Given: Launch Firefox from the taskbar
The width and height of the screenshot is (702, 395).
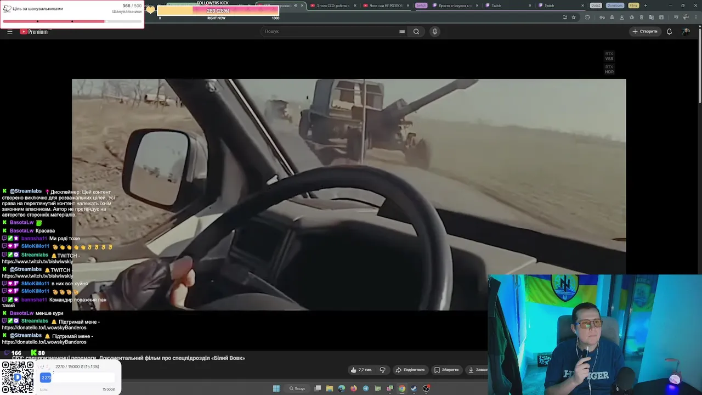Looking at the screenshot, I should [x=354, y=388].
